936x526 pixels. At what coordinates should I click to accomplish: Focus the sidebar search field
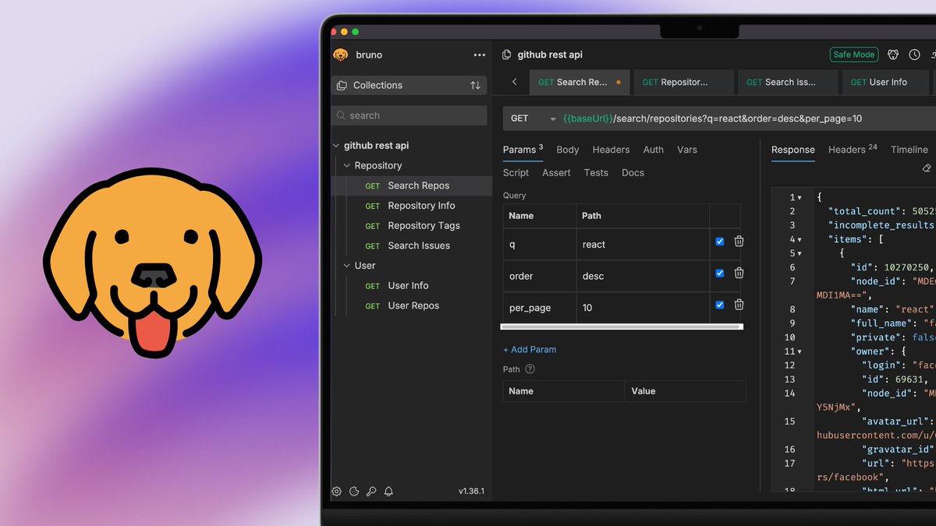click(409, 115)
